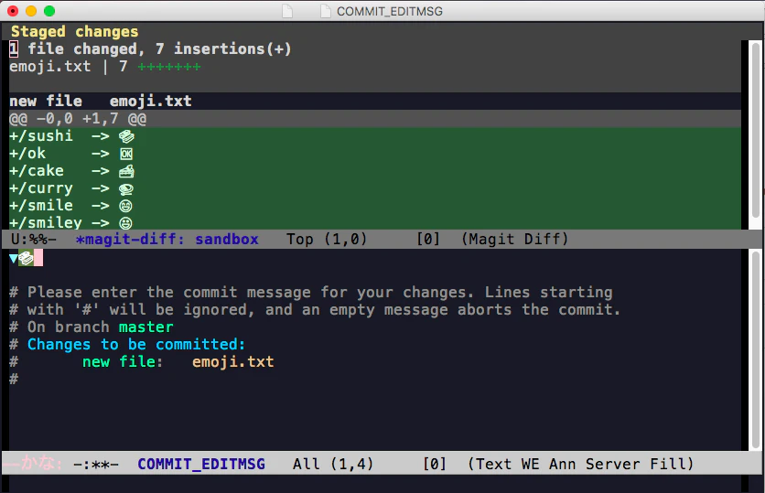765x493 pixels.
Task: Click 'Ann' minor mode in mode line
Action: click(x=562, y=465)
